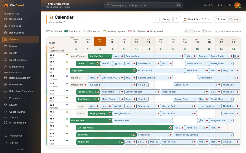Image resolution: width=246 pixels, height=153 pixels.
Task: Click the Guests people icon
Action: click(6, 53)
